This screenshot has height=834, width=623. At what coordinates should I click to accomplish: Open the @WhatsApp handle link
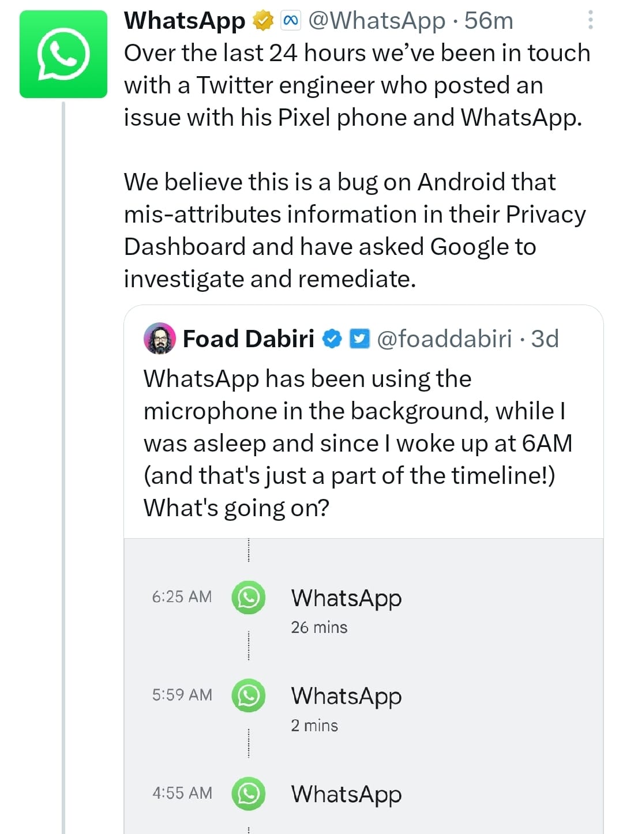tap(377, 21)
